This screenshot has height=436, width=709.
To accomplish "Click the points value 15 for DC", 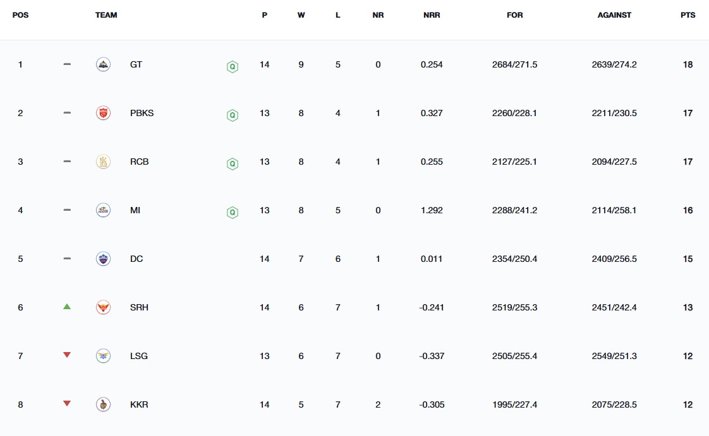I will 688,259.
